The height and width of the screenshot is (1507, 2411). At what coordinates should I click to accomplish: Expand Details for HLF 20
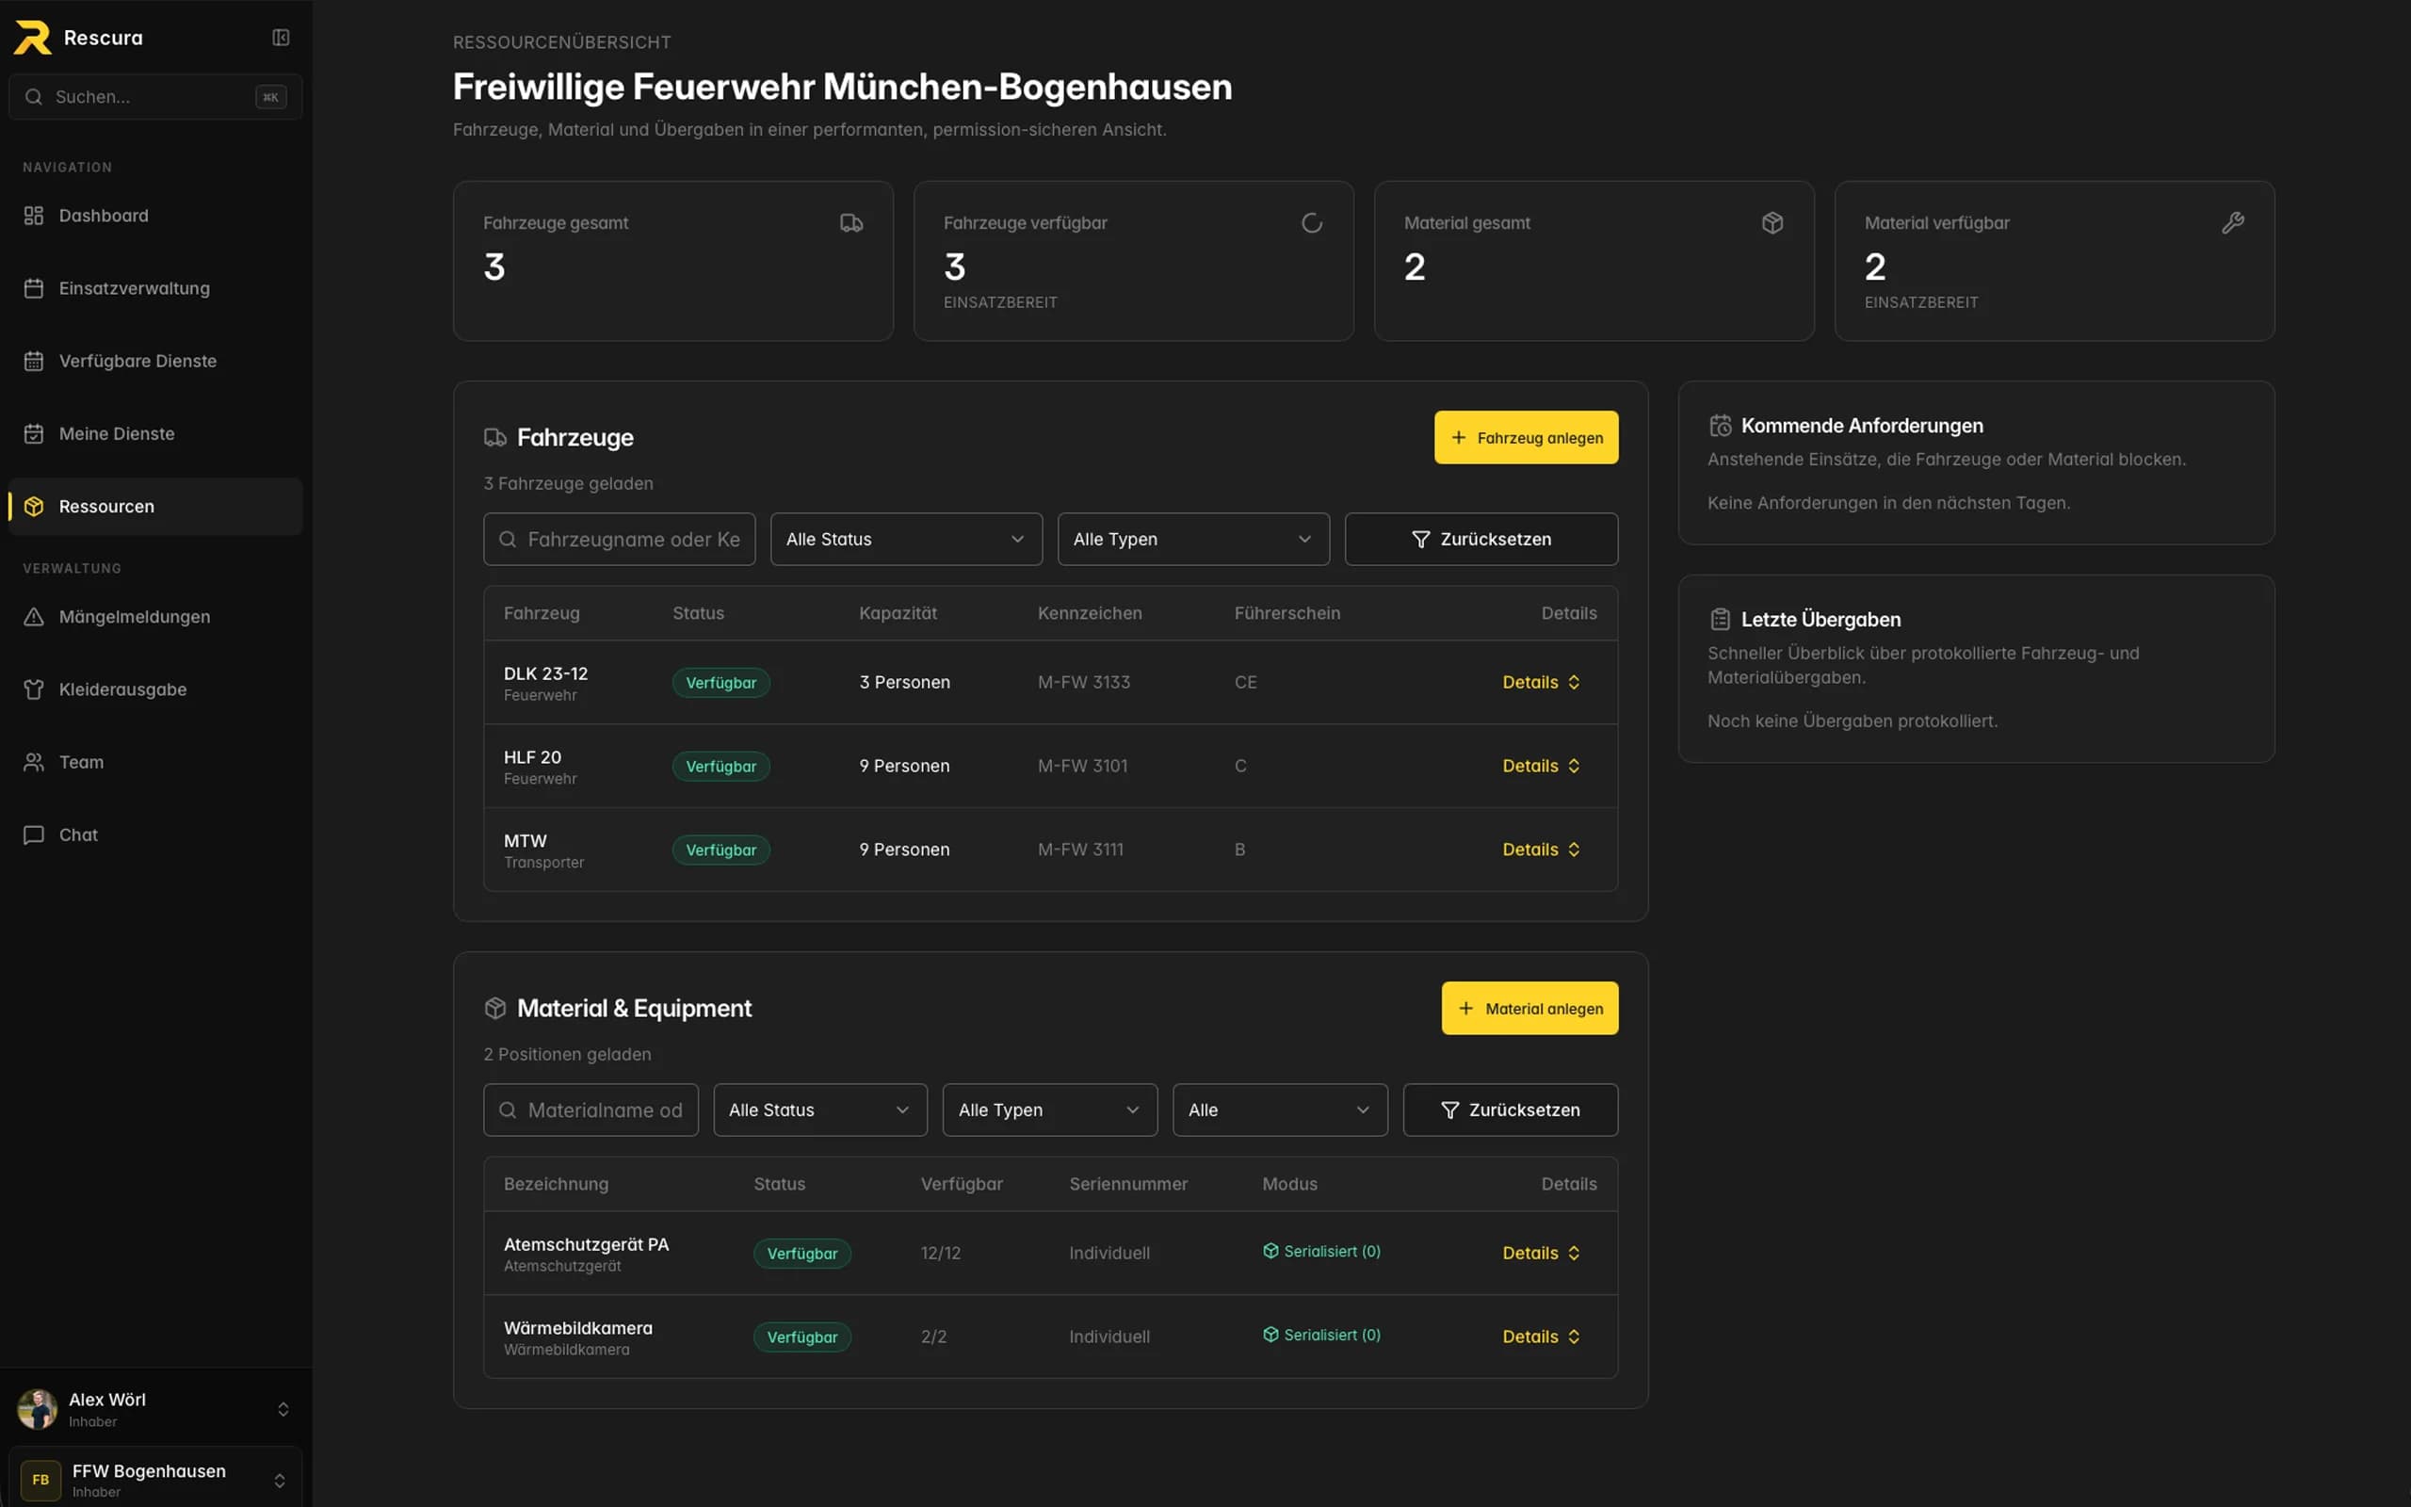click(x=1541, y=767)
